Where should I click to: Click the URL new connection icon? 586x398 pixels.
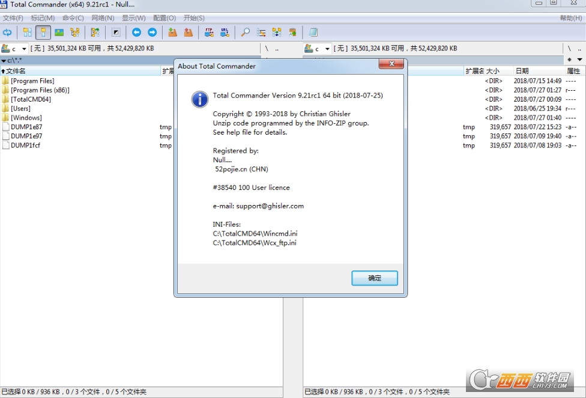point(225,32)
